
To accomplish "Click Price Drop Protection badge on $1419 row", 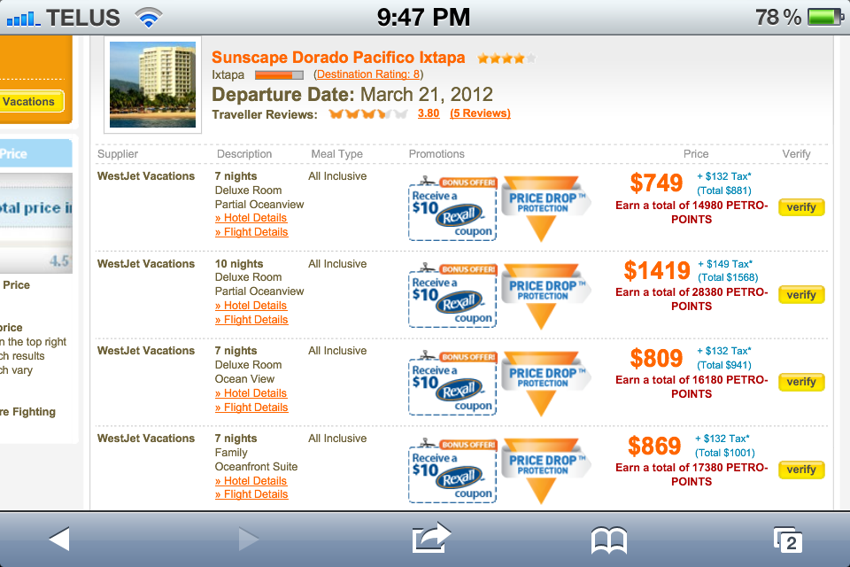I will 542,295.
